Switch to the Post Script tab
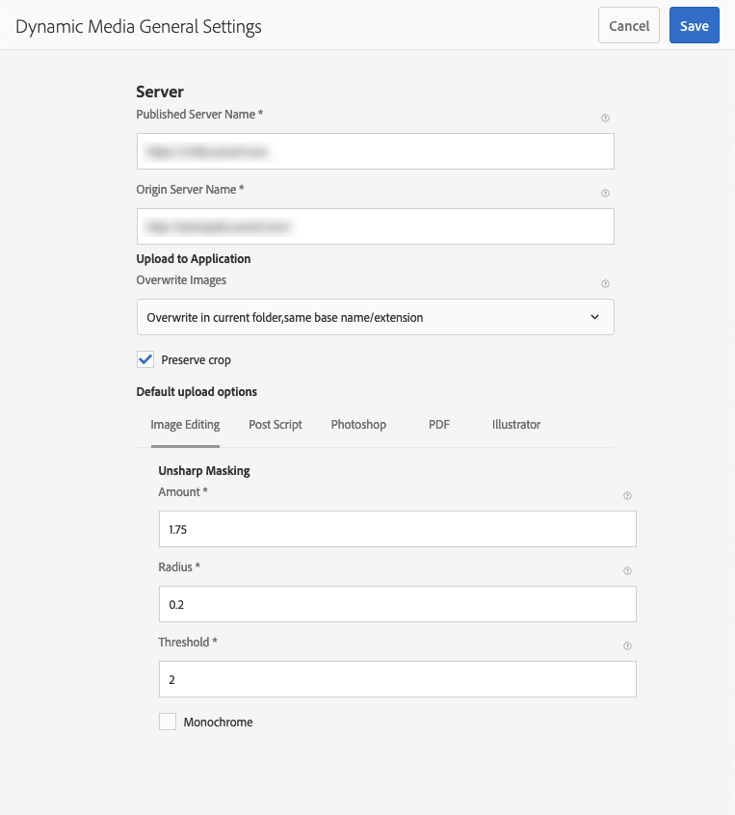The height and width of the screenshot is (815, 735). click(276, 424)
